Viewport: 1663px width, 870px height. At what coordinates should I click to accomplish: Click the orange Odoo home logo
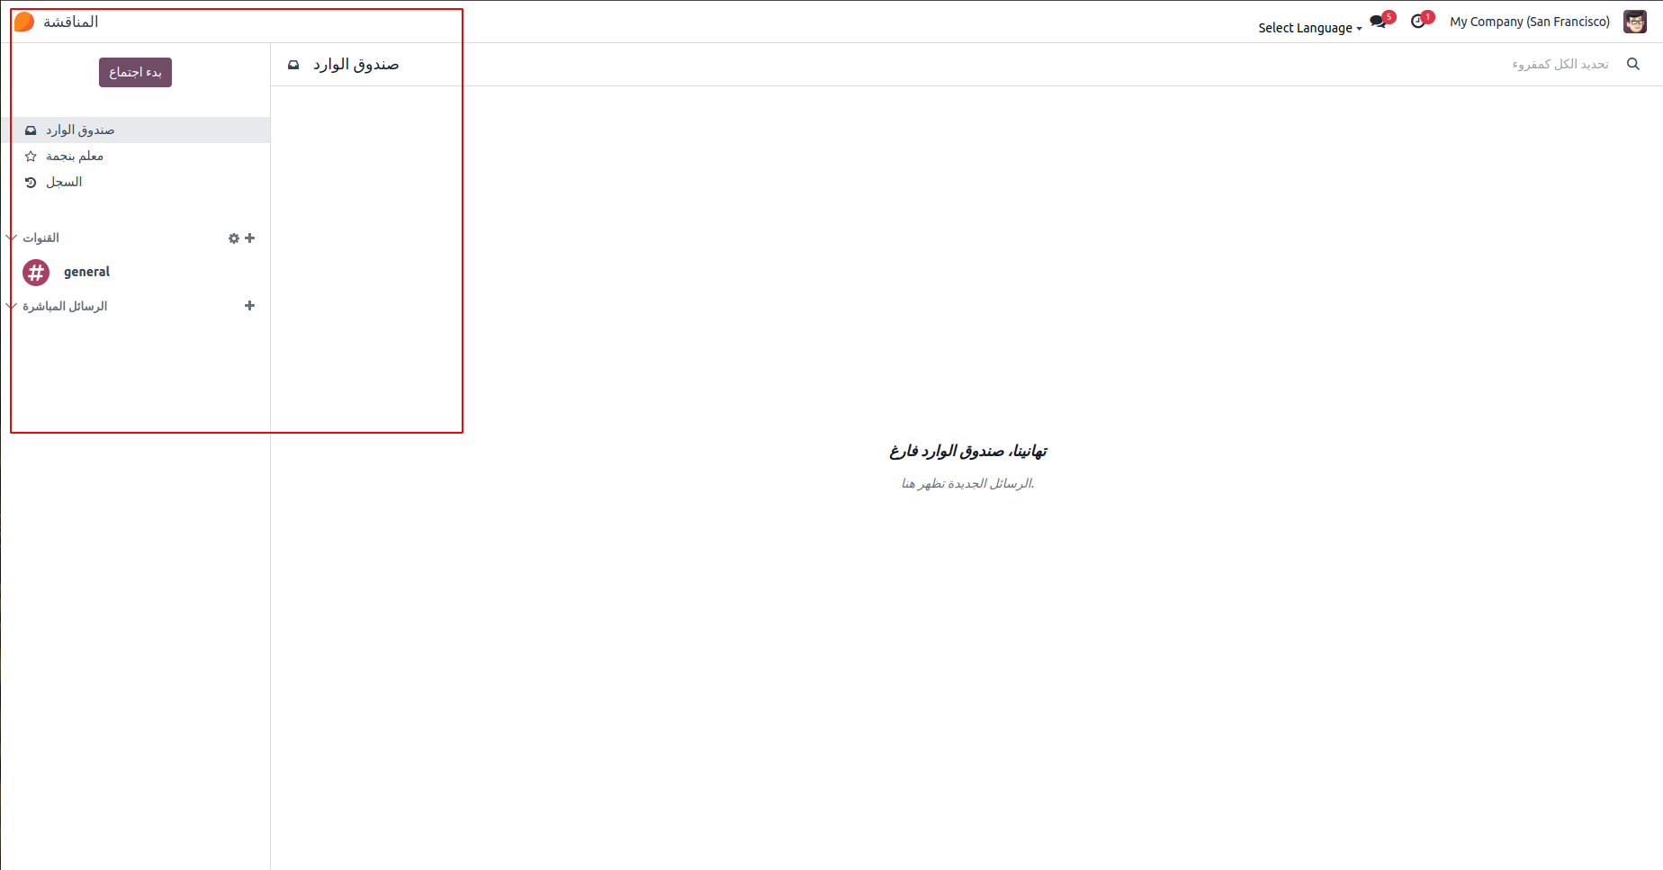tap(24, 22)
